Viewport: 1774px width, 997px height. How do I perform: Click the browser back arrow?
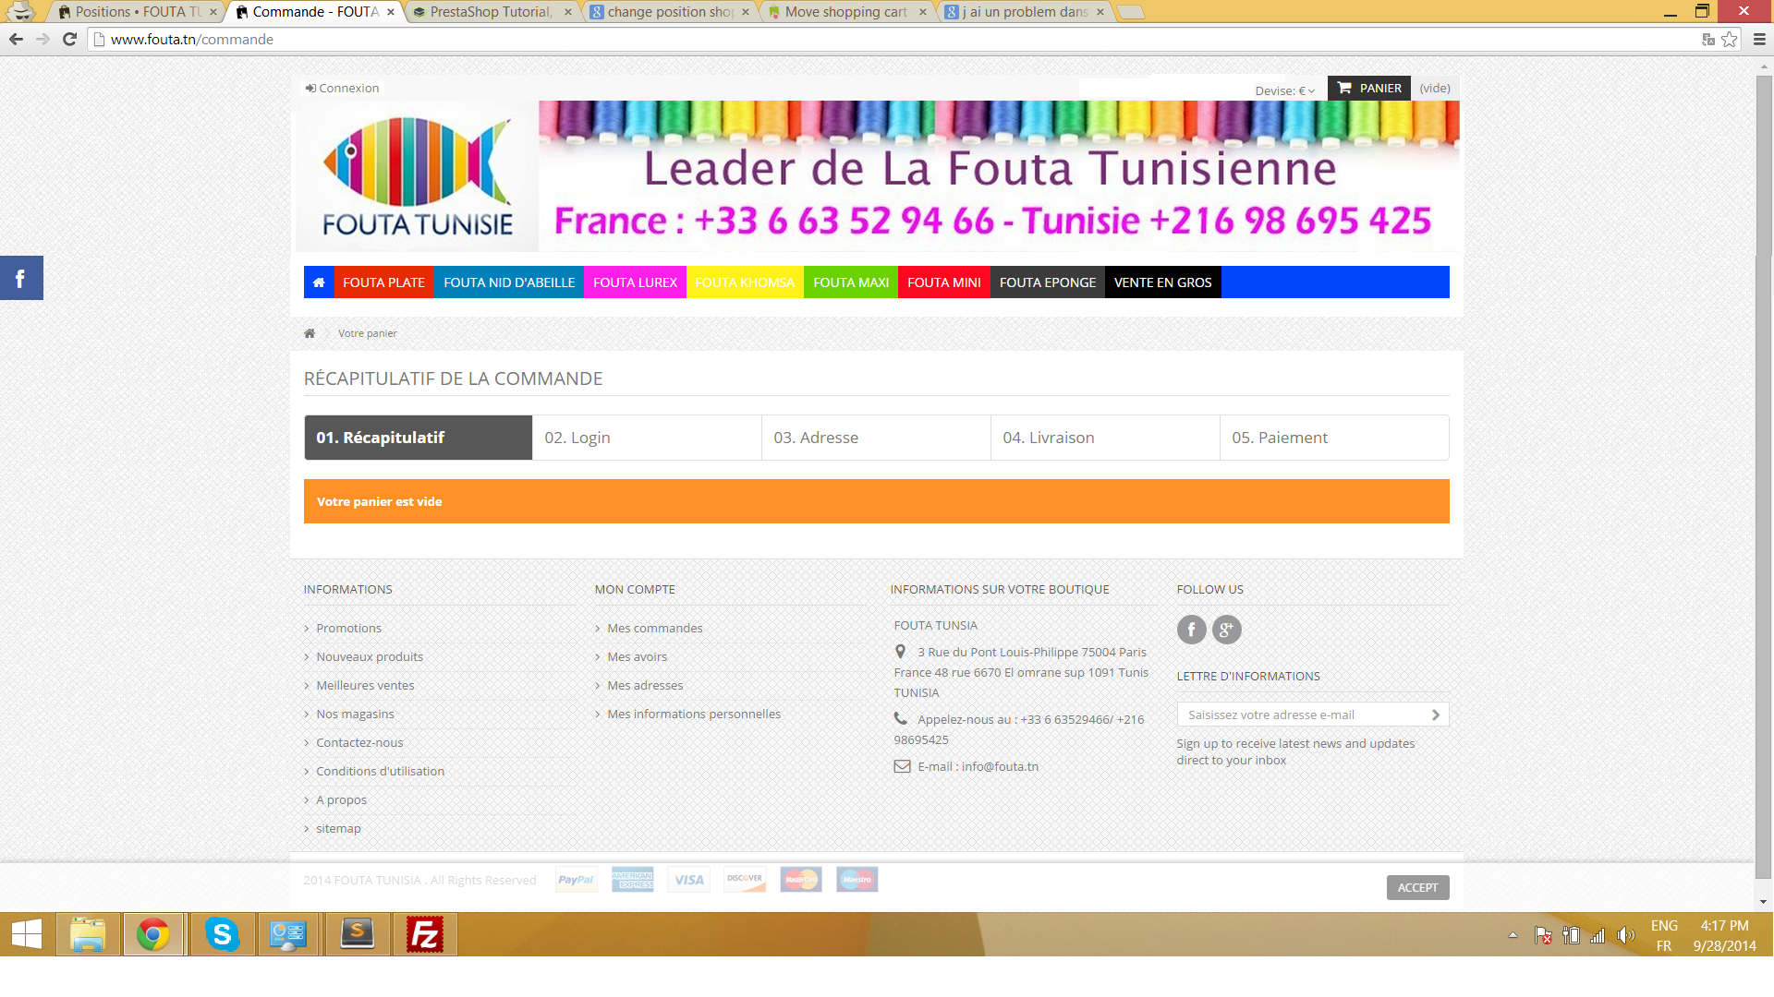pos(16,39)
